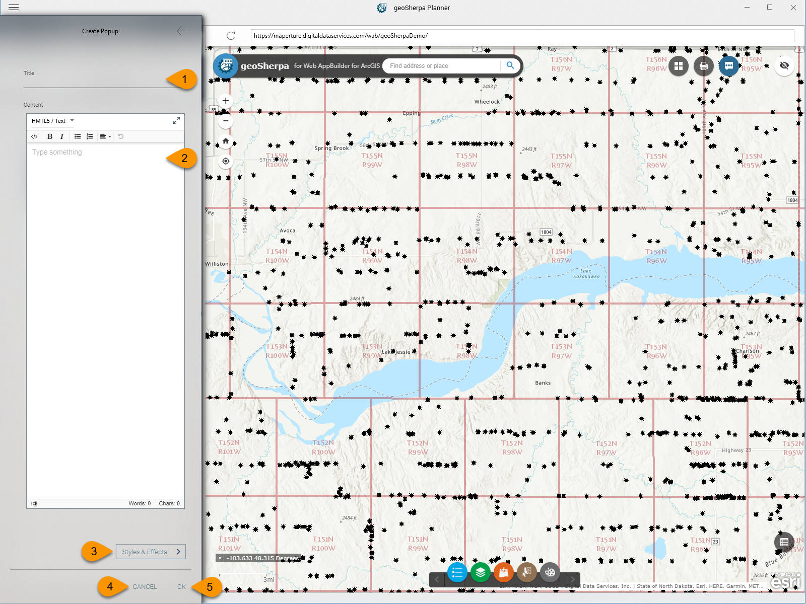Reload the page with the refresh icon

click(x=231, y=36)
